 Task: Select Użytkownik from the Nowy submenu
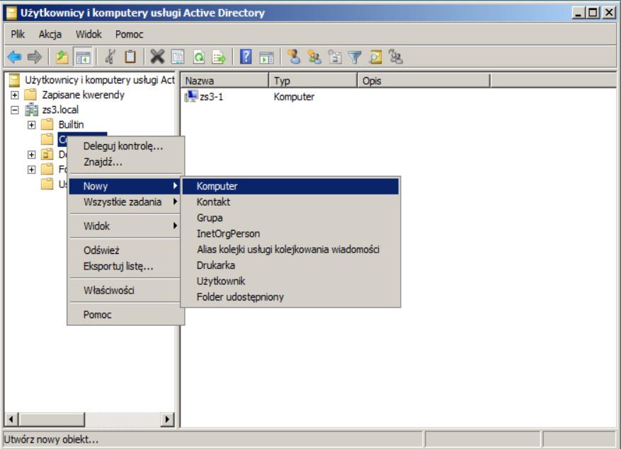[x=221, y=281]
